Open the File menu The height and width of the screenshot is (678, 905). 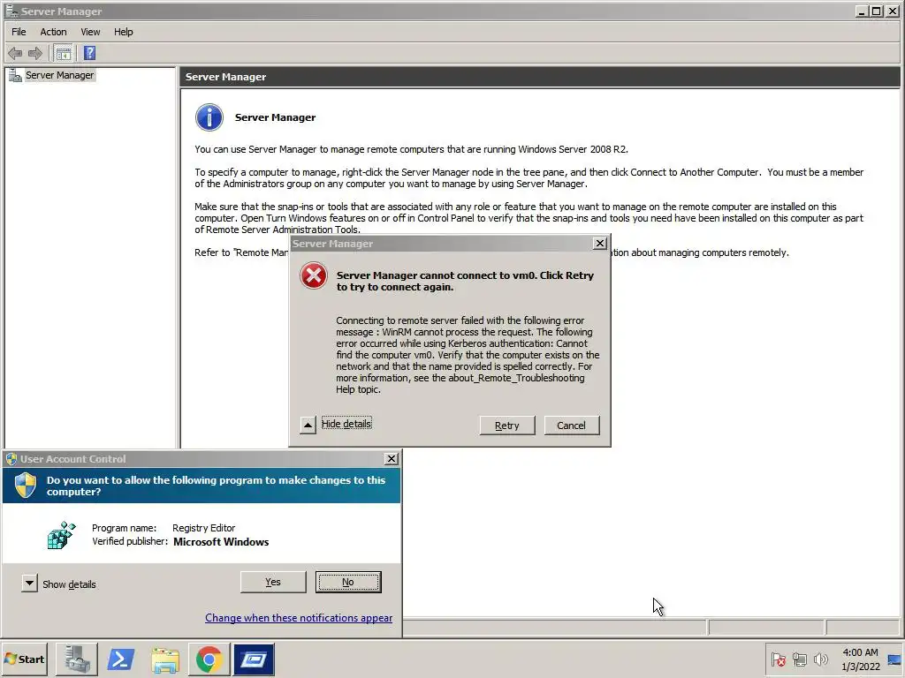pyautogui.click(x=19, y=32)
